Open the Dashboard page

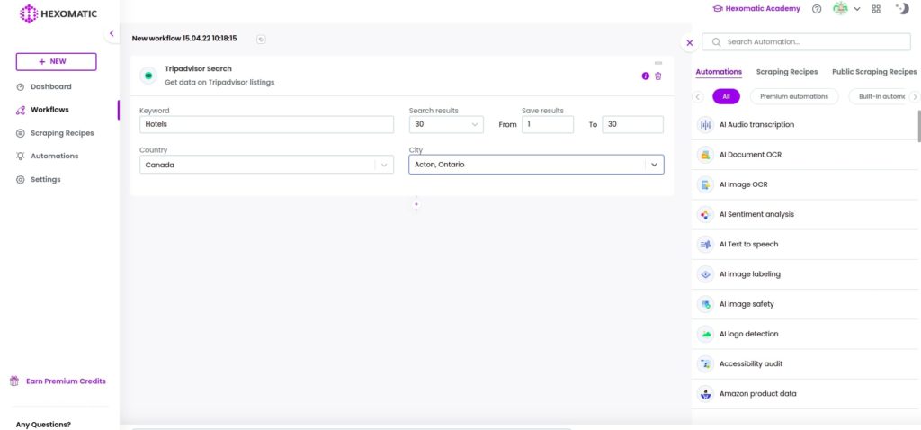pyautogui.click(x=51, y=87)
